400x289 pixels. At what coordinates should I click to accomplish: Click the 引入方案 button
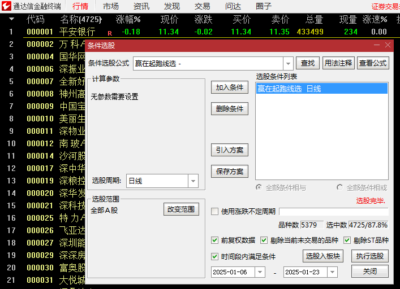pos(230,150)
